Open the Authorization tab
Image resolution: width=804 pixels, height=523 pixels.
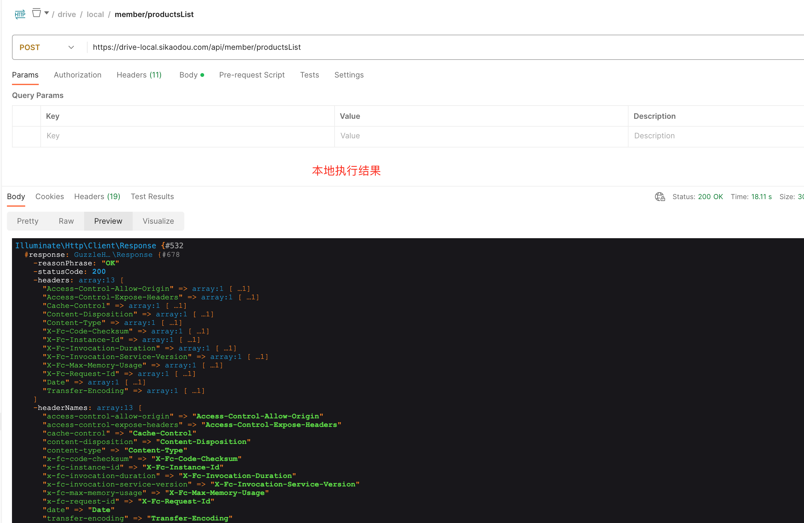(78, 75)
